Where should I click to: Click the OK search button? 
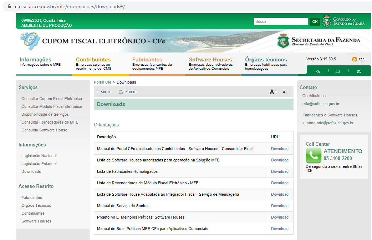click(x=315, y=22)
